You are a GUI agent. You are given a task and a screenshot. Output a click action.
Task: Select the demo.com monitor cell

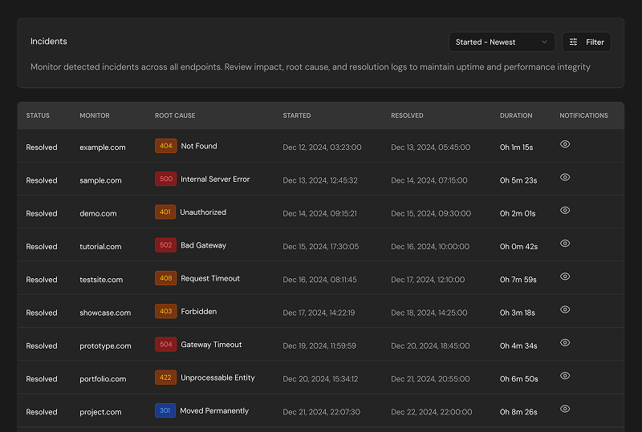click(98, 213)
